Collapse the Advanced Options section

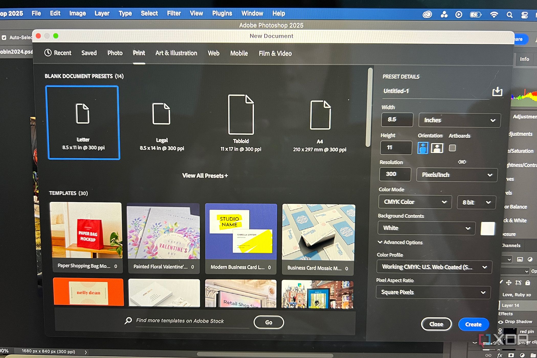coord(400,242)
